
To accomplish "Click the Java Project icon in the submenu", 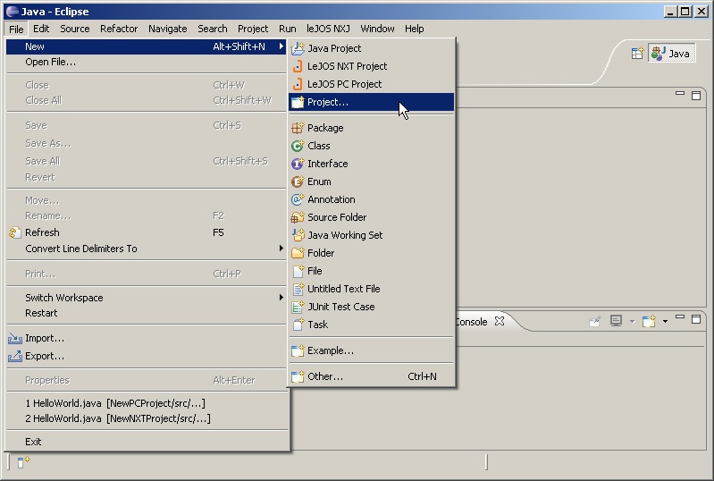I will pyautogui.click(x=298, y=48).
